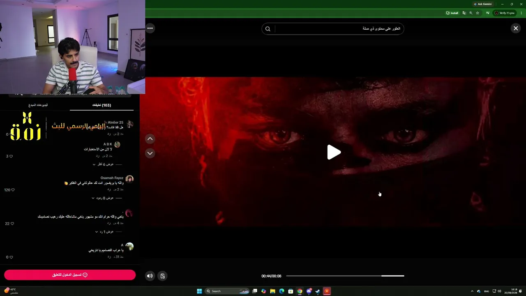
Task: Open A B K's avatar
Action: 117,144
